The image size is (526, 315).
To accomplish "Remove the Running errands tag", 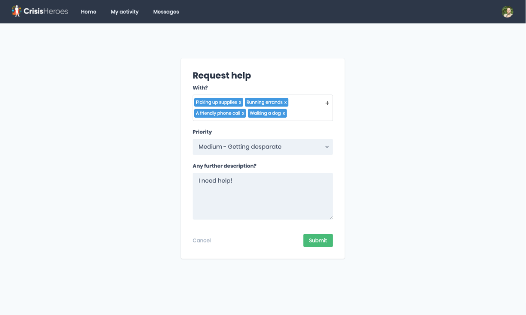I will pyautogui.click(x=285, y=102).
